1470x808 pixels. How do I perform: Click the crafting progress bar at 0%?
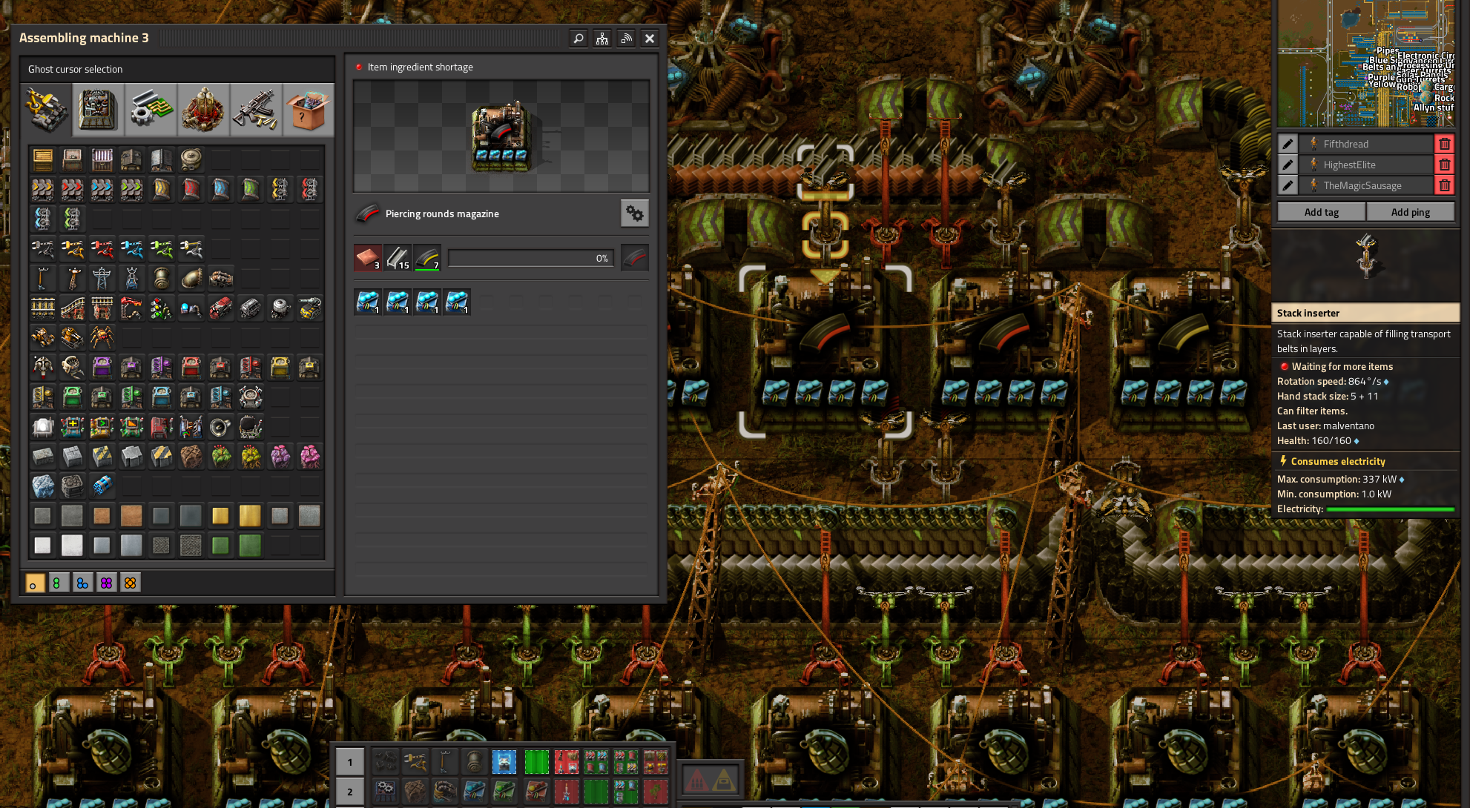coord(530,258)
